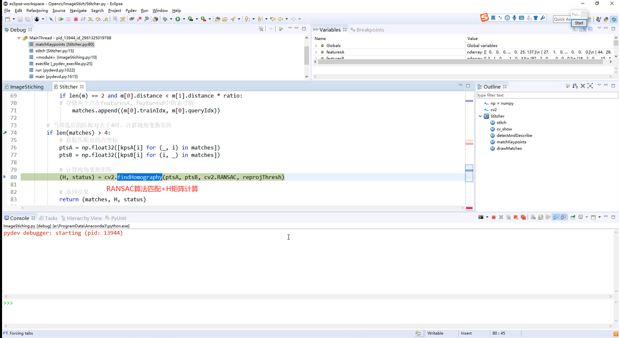Toggle Sogou punctuation mode button
The image size is (619, 338).
point(500,18)
